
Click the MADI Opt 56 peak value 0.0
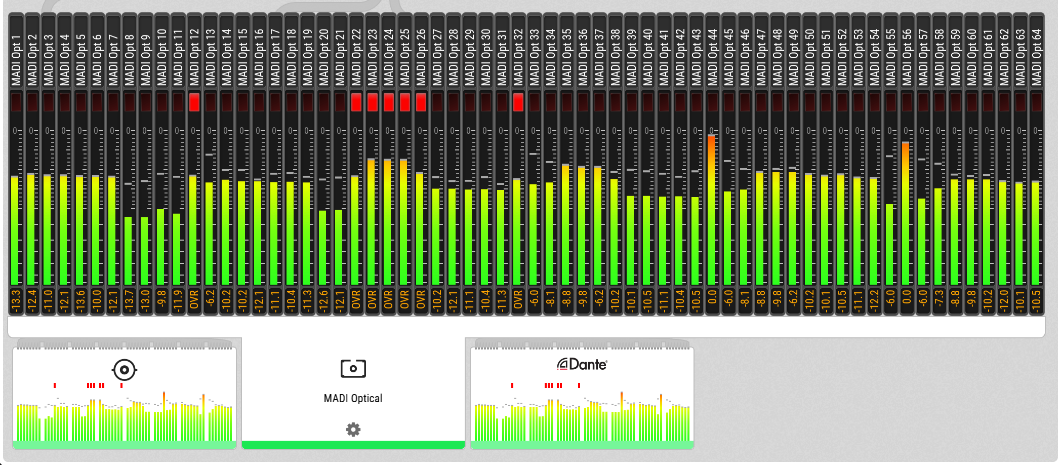point(907,301)
